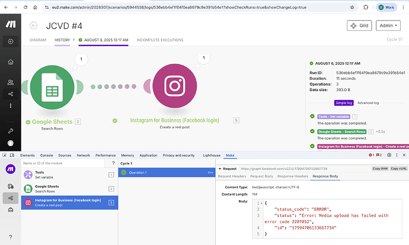Select the Tools Set variable module row
Viewport: 409px width, 245px height.
click(69, 175)
